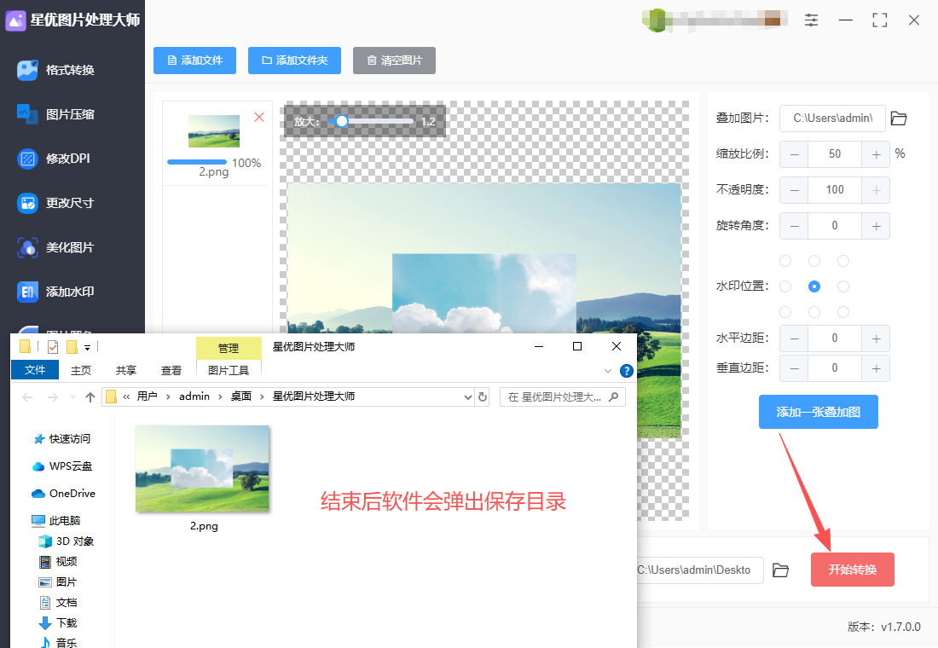The image size is (938, 648).
Task: Select middle-right watermark position radio
Action: (x=843, y=286)
